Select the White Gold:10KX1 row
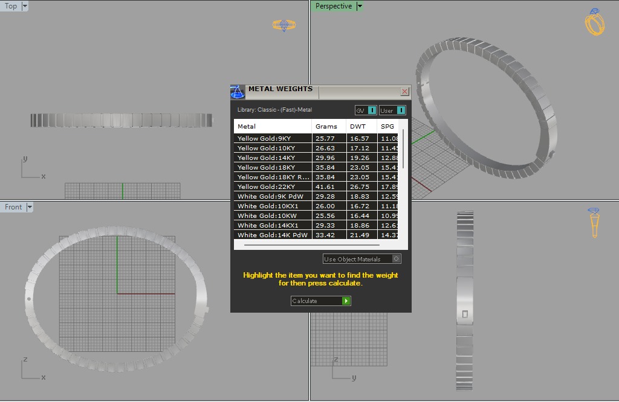Screen dimensions: 619x402 [x=316, y=206]
